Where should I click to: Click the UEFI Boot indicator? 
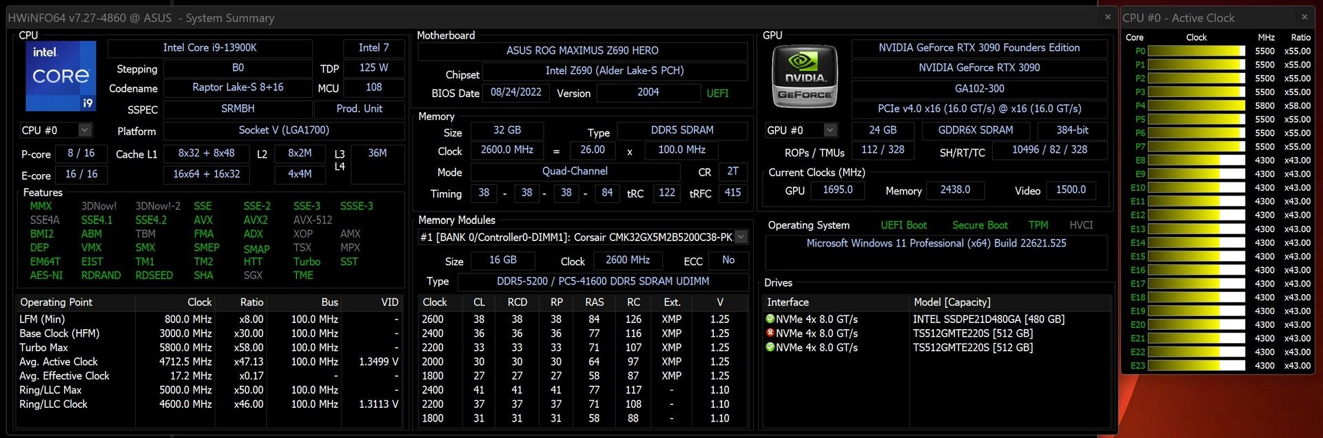[x=903, y=225]
